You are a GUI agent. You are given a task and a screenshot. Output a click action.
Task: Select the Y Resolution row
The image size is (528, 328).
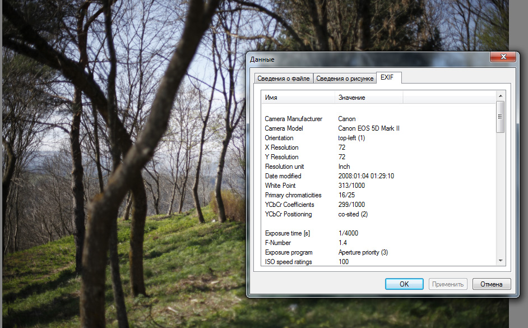pos(379,157)
